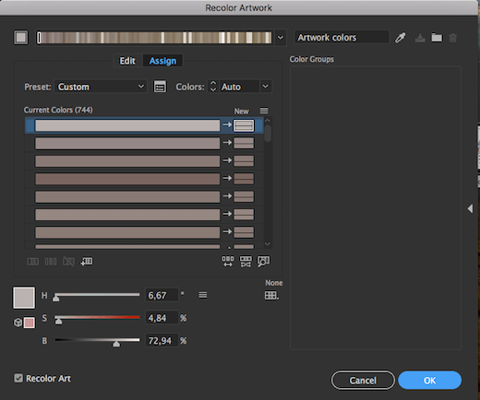This screenshot has height=400, width=480.
Task: Switch to the Edit tab
Action: [x=127, y=61]
